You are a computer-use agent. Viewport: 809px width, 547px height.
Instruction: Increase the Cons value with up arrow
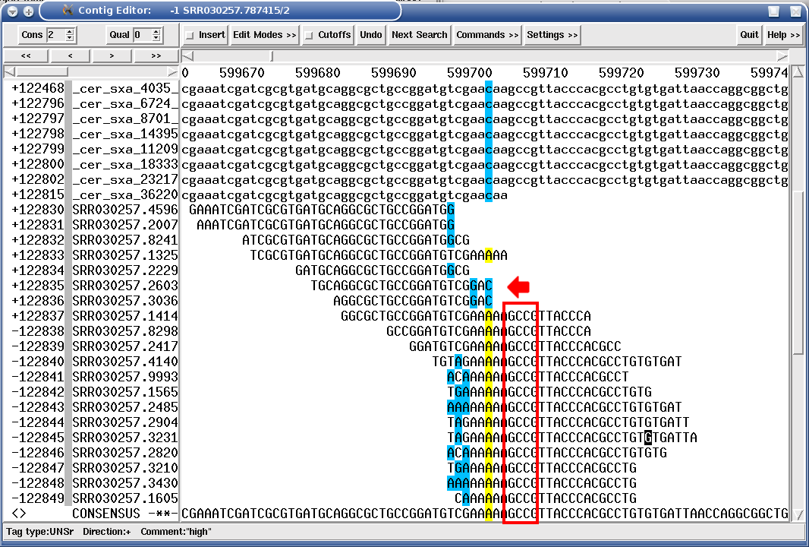70,31
